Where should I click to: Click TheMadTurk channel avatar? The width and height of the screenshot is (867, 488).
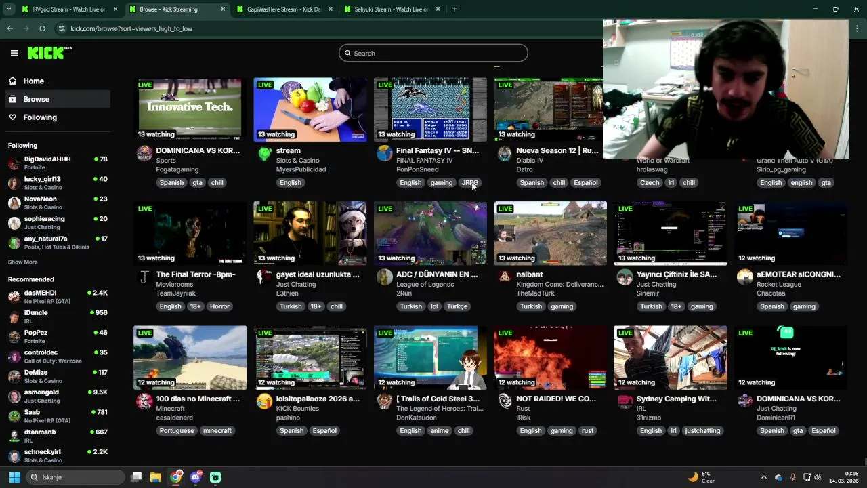[505, 277]
